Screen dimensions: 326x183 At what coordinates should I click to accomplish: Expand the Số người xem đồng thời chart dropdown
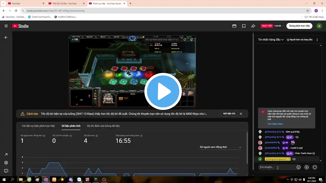[221, 147]
